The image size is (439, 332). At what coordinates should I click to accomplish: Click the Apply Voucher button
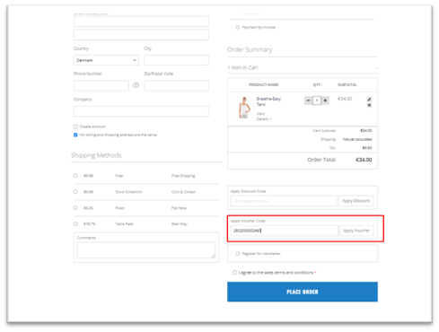point(356,231)
